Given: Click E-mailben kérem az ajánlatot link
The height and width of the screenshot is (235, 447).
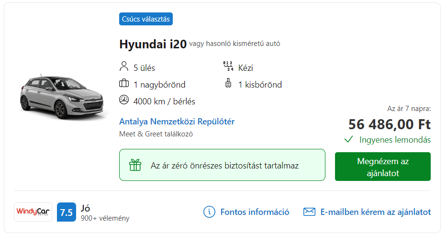Looking at the screenshot, I should (x=375, y=212).
